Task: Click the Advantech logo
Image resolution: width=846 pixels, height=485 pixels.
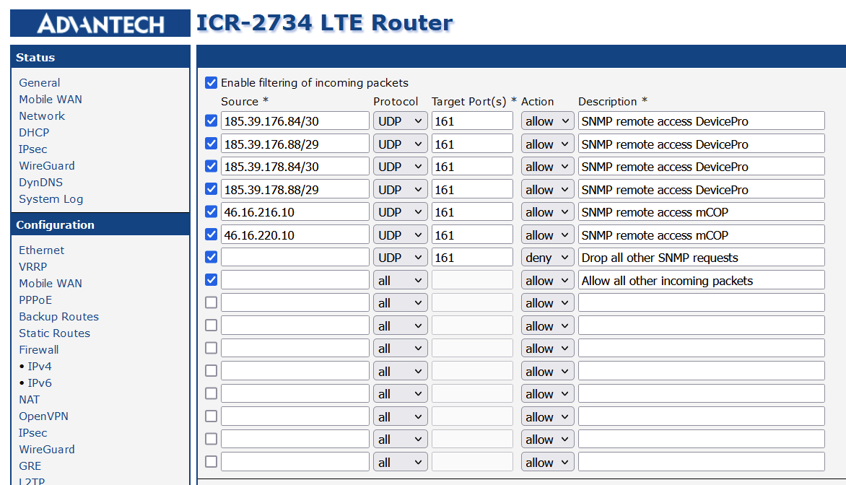Action: click(x=100, y=23)
